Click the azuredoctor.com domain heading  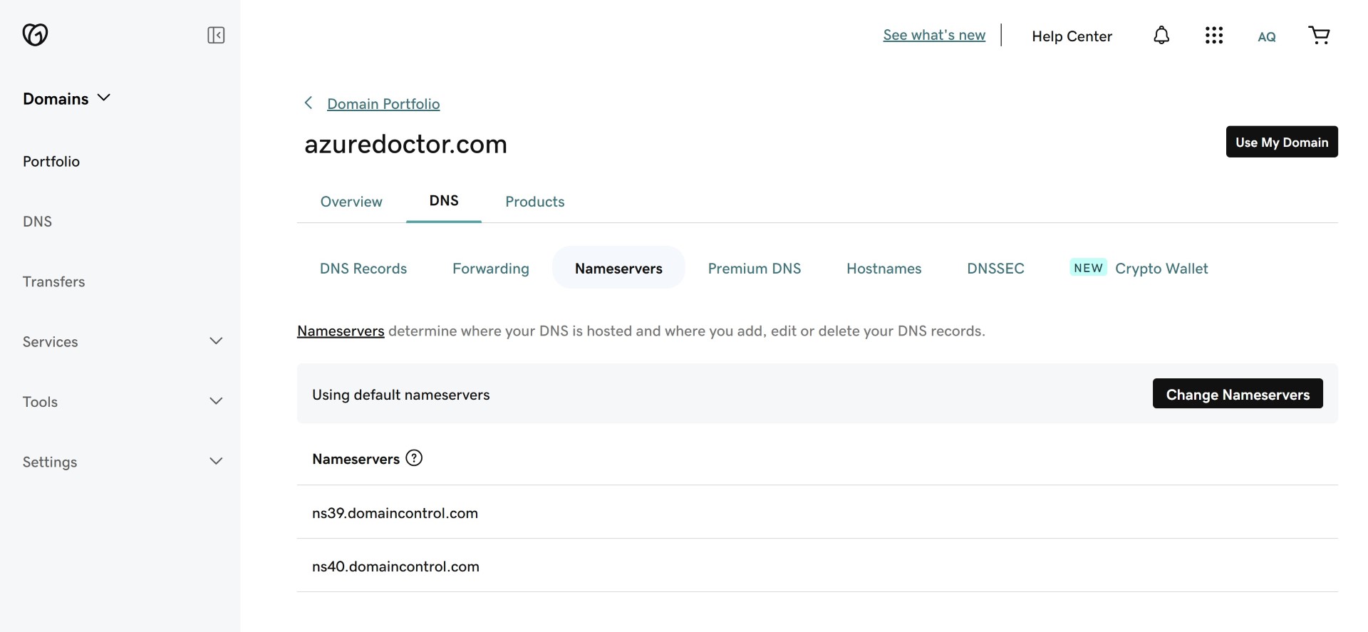tap(405, 144)
